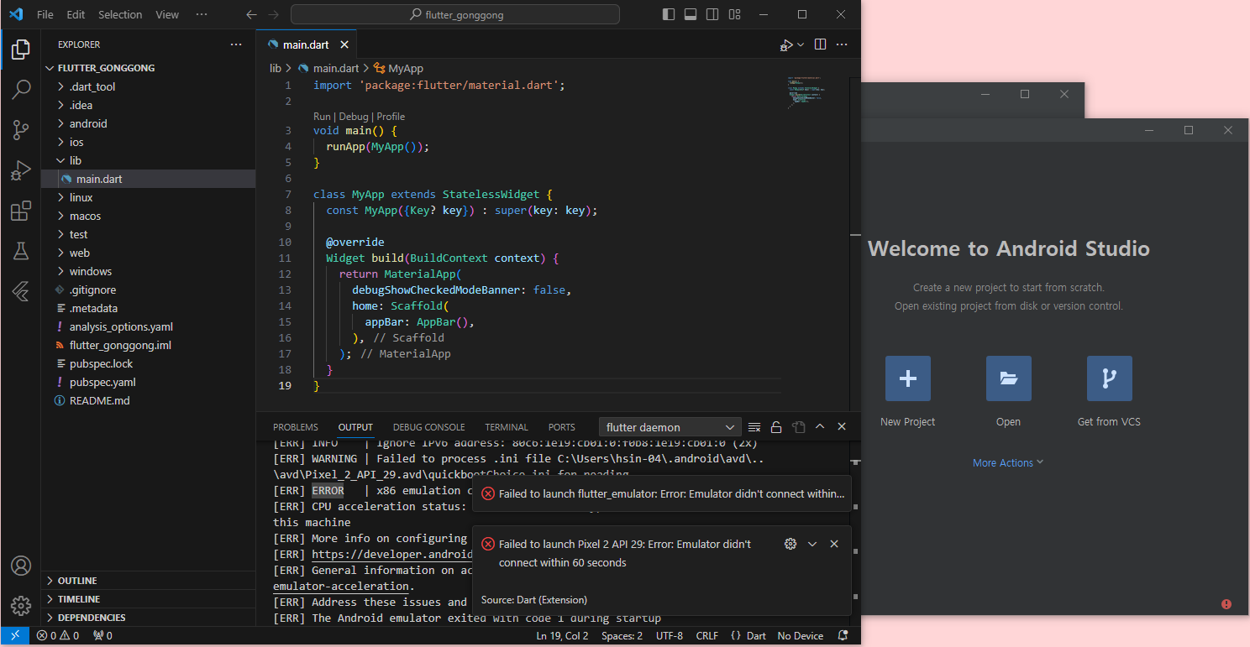Open the run options dropdown arrow
The image size is (1250, 647).
click(x=801, y=44)
